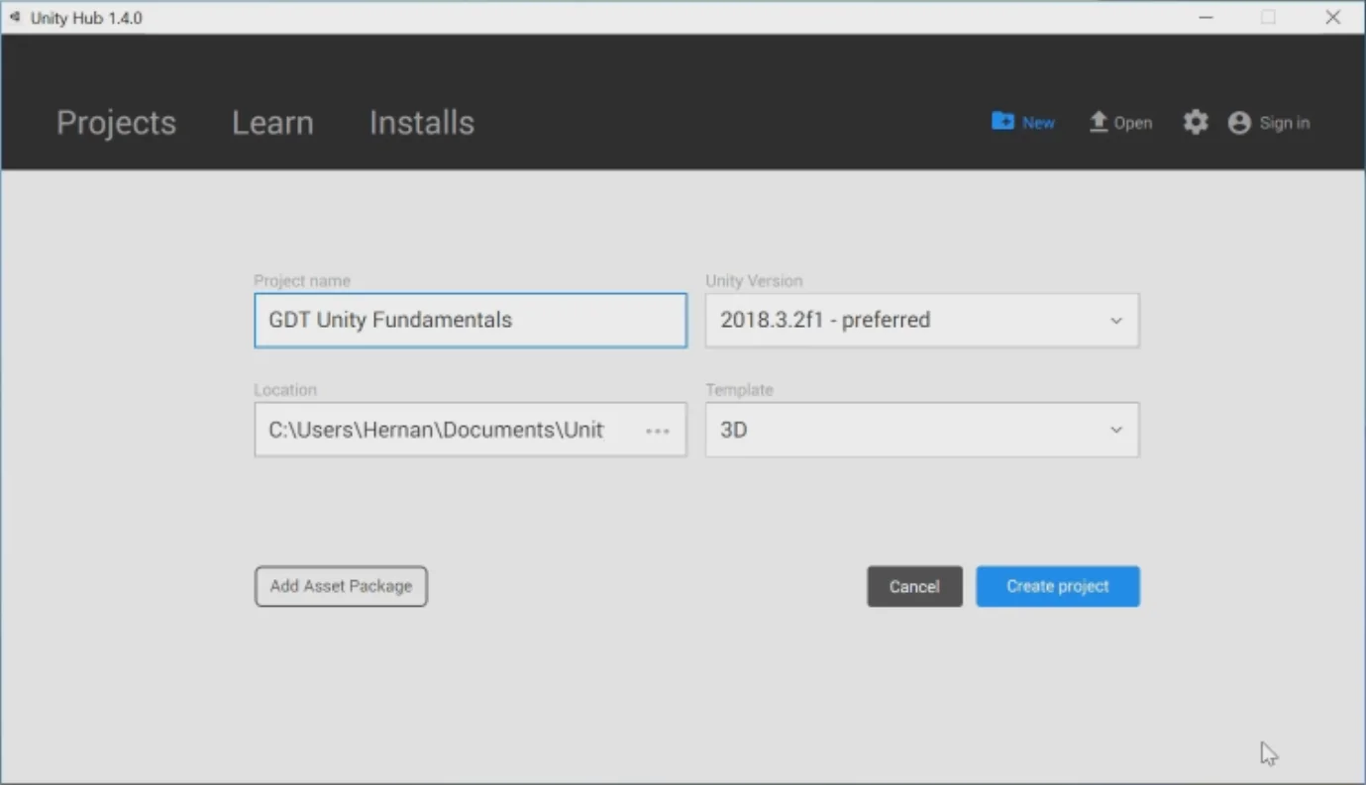Go to the Installs tab

point(422,123)
